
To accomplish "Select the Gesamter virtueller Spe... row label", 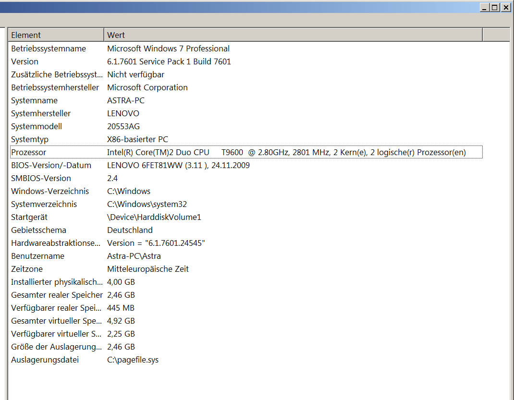I will pos(56,321).
